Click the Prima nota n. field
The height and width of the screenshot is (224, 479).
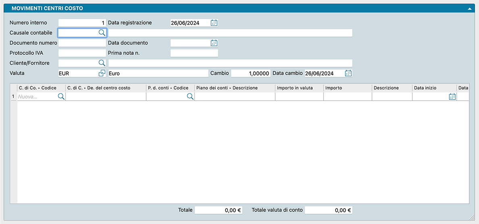point(194,53)
